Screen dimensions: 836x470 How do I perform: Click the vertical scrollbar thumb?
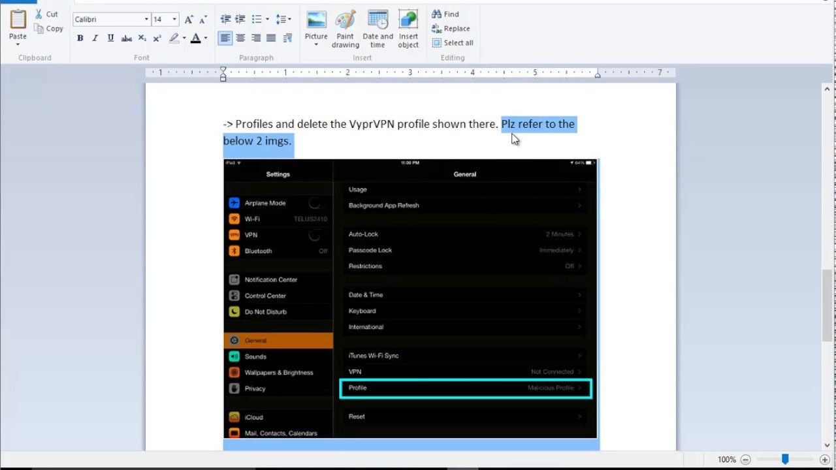[x=828, y=305]
